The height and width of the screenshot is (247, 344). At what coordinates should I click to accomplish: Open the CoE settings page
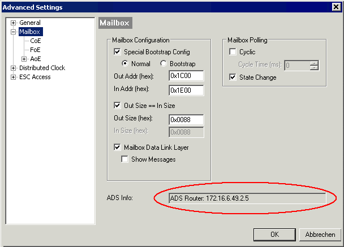[36, 41]
